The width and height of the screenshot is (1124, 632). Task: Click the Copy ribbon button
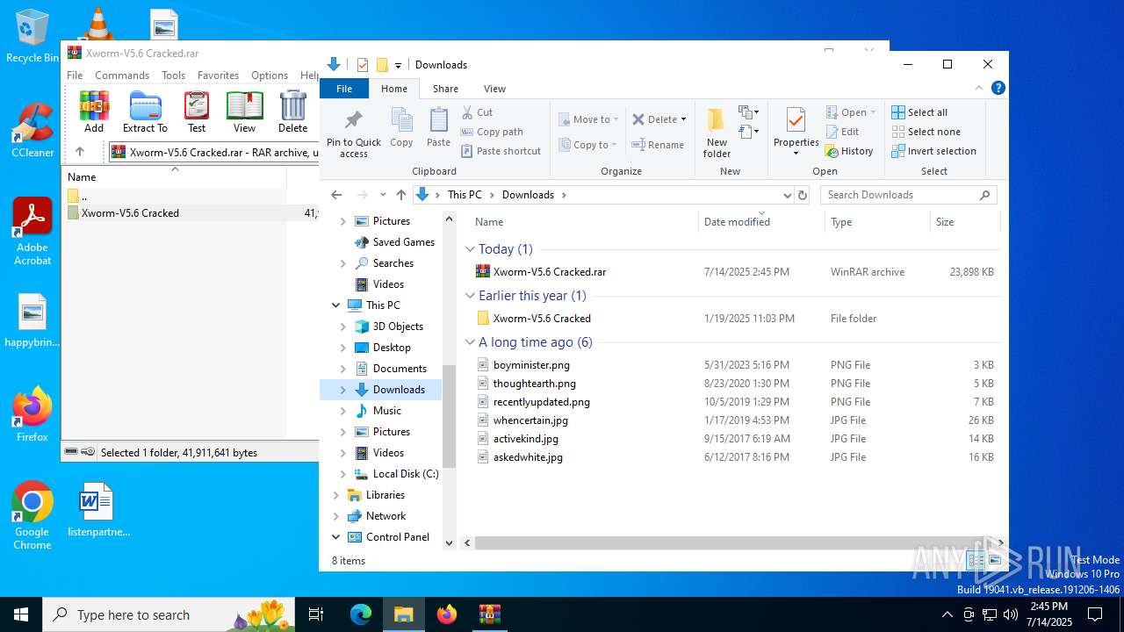(401, 128)
